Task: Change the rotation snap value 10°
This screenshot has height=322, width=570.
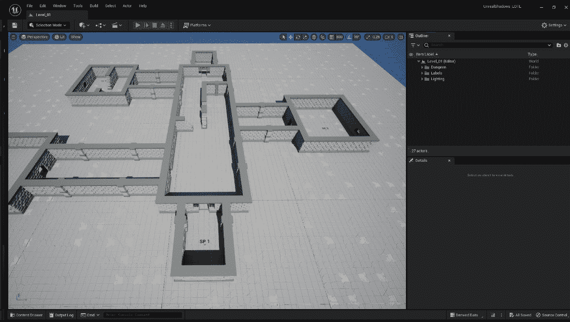Action: pyautogui.click(x=357, y=37)
